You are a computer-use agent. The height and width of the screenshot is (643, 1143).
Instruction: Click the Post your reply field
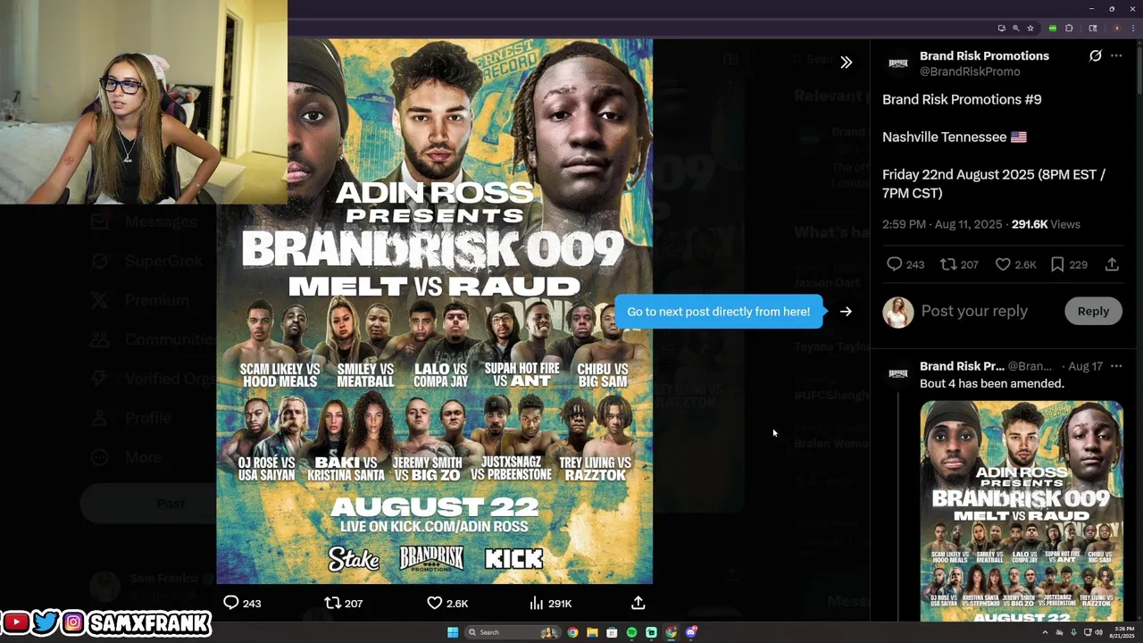pos(987,311)
